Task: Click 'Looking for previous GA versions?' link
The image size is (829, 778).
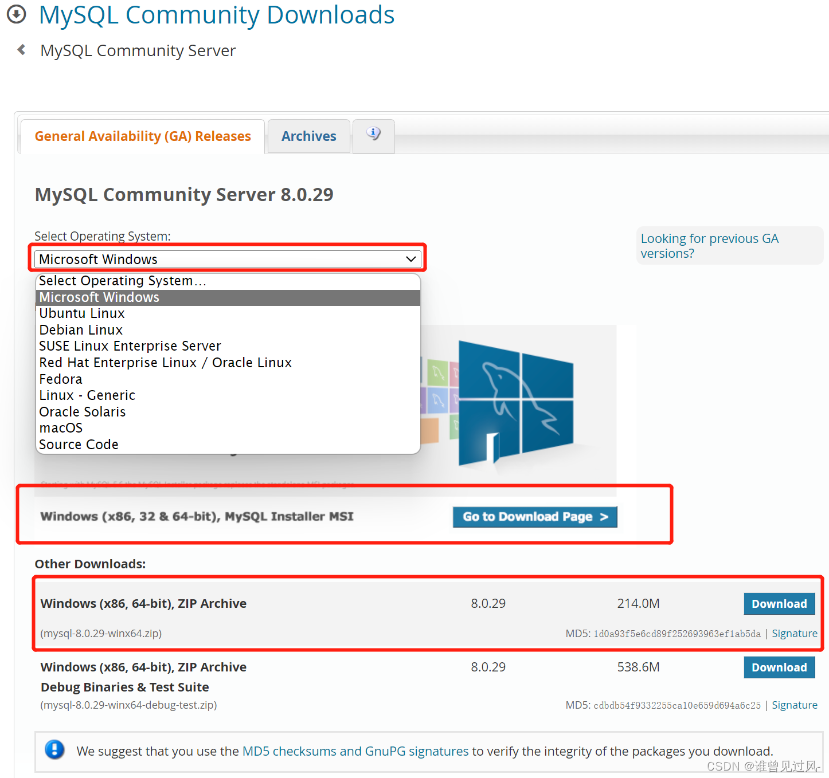Action: coord(709,246)
